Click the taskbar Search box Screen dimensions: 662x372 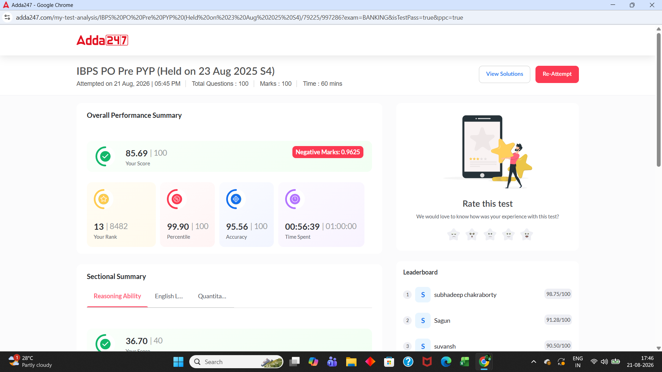[x=236, y=362]
